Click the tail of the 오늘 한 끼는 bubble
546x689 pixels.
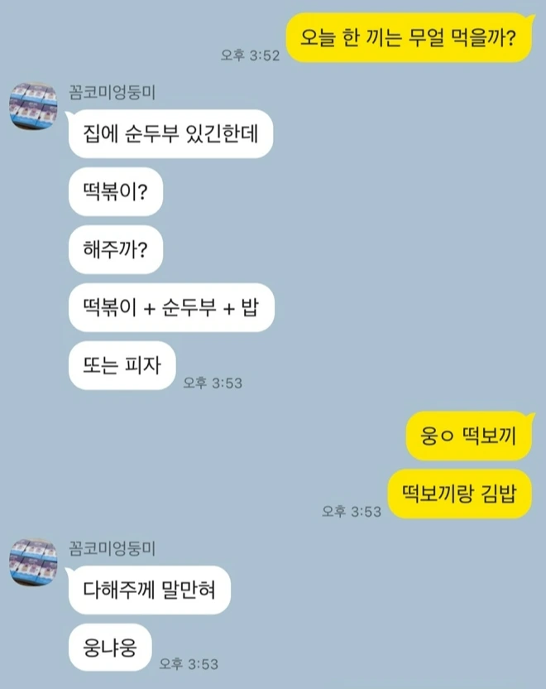click(x=531, y=18)
